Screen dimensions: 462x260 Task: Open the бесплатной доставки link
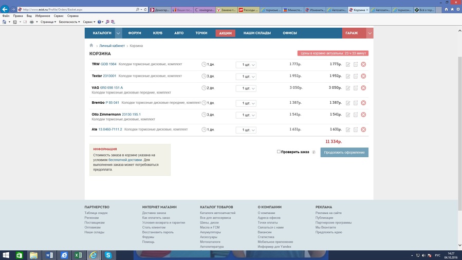125,160
